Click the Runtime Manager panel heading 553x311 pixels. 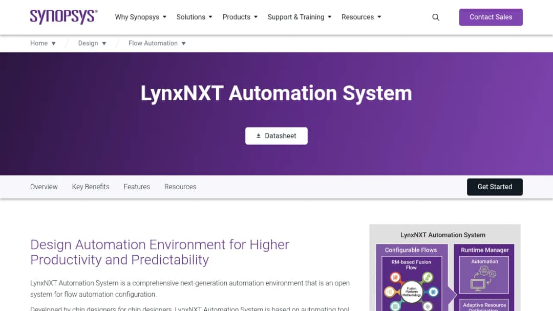(484, 250)
